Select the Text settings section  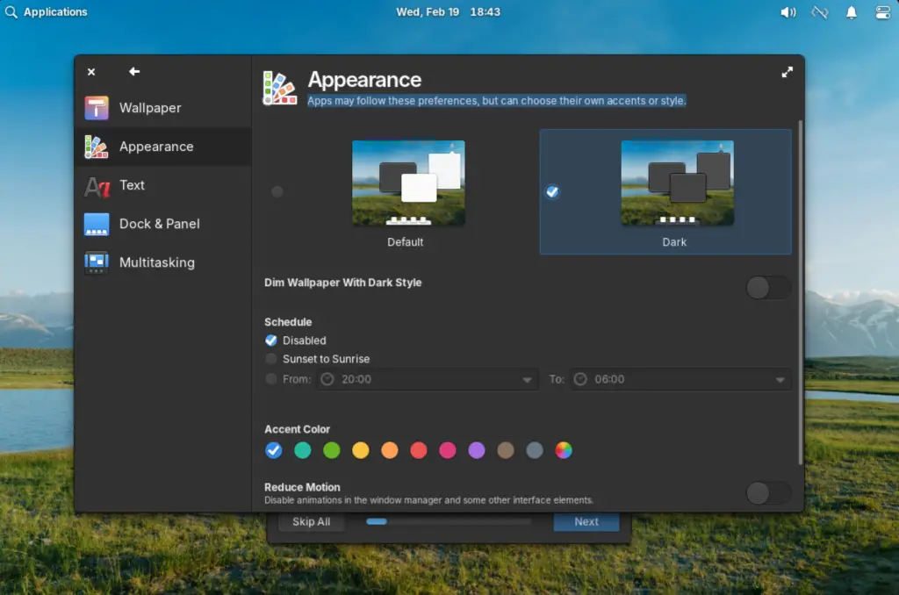132,185
